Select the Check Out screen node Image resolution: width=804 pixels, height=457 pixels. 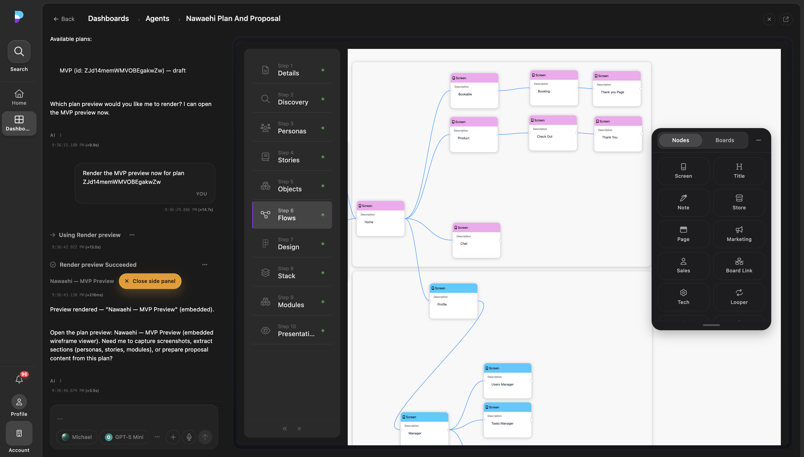click(x=553, y=133)
